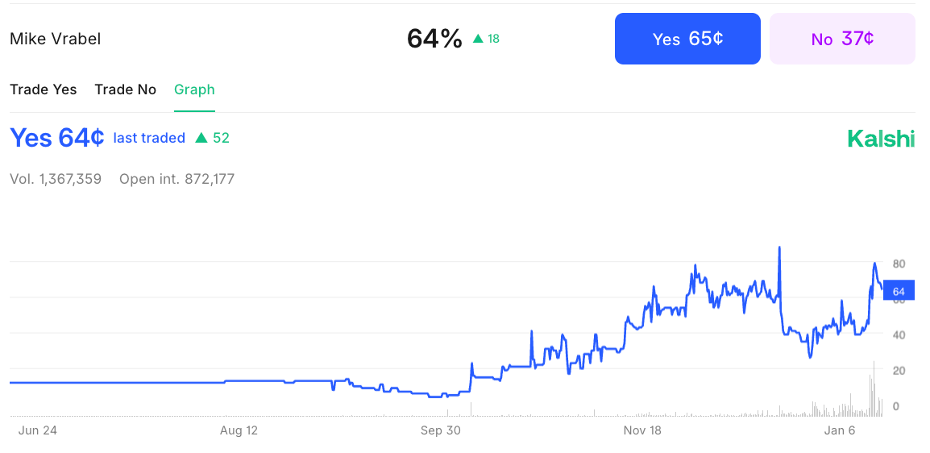The height and width of the screenshot is (453, 930).
Task: Click the Nov 18 axis label
Action: coord(642,430)
